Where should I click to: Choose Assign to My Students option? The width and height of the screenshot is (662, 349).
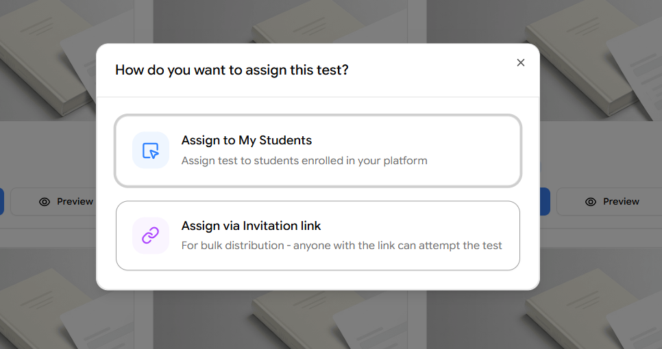click(x=318, y=151)
